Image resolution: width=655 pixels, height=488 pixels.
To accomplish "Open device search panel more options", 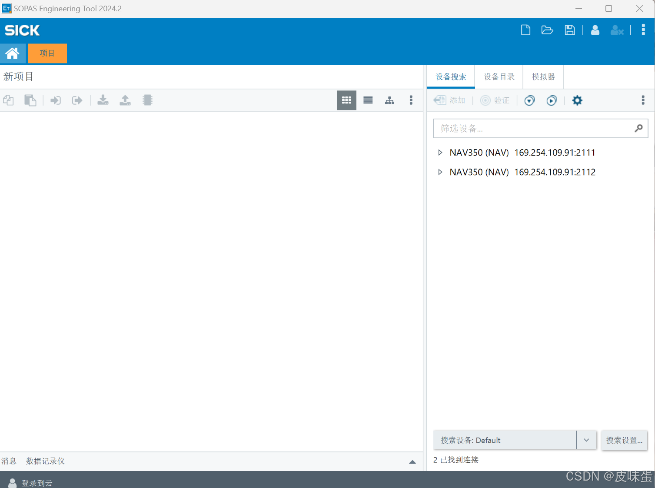I will click(643, 100).
